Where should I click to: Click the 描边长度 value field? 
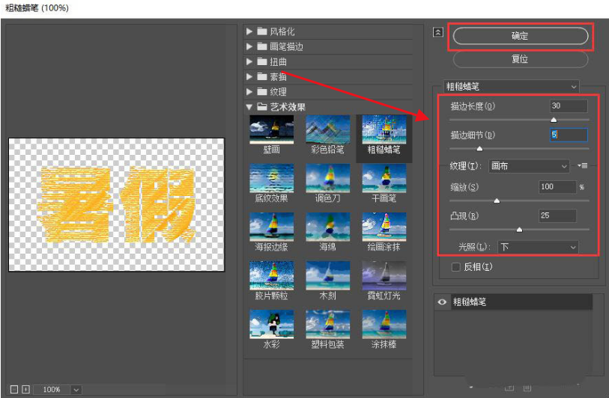(x=569, y=106)
